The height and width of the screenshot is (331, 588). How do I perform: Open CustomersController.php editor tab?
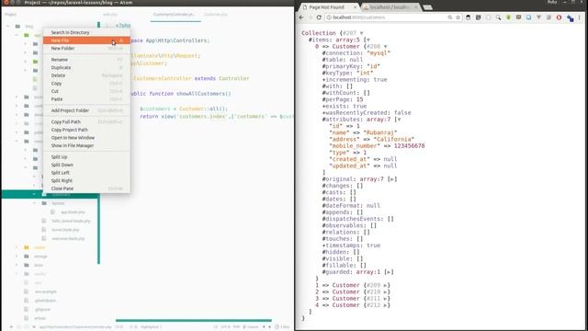click(x=174, y=15)
